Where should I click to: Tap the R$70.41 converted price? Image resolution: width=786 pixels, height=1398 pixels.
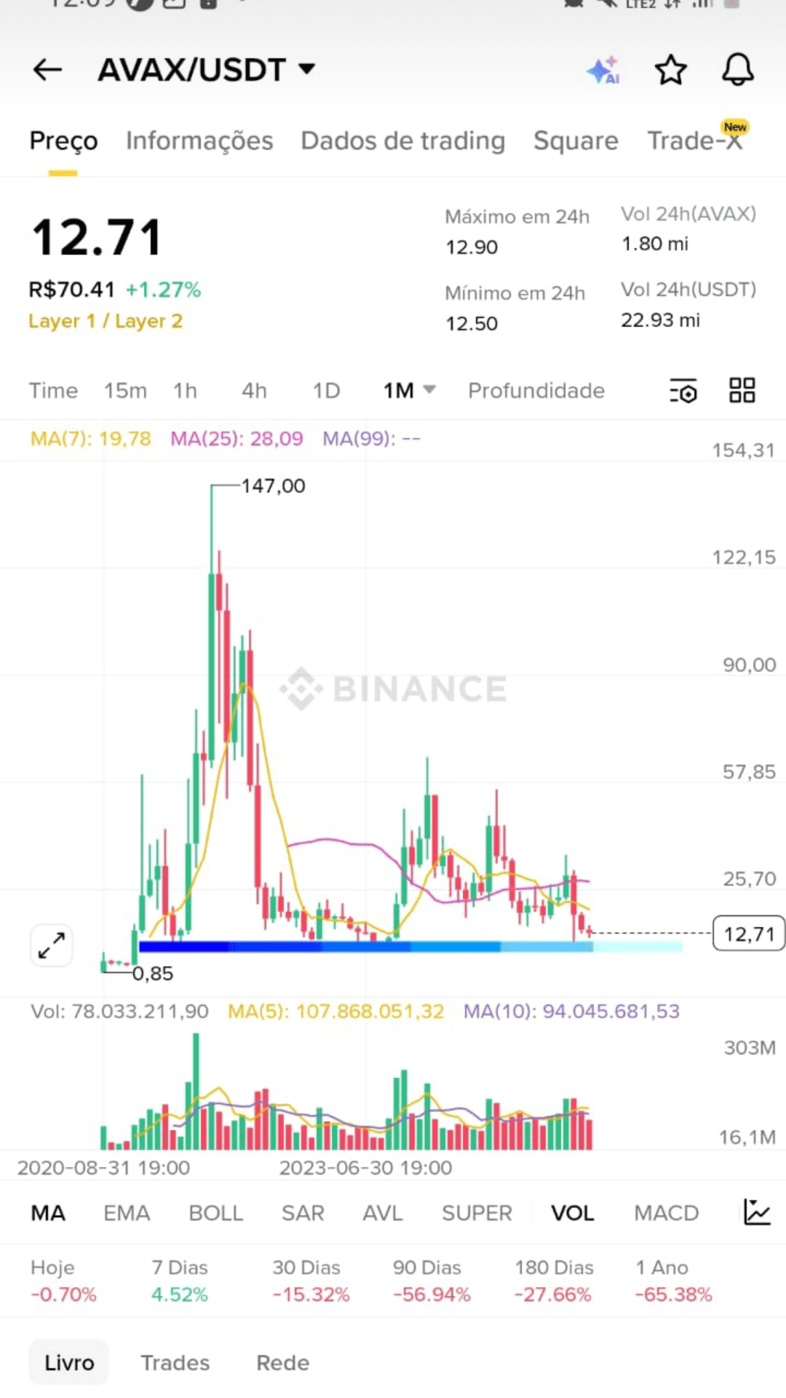(71, 290)
